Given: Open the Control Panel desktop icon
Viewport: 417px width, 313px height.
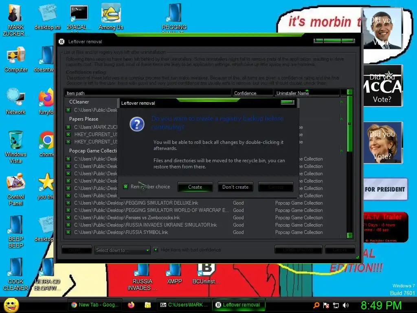Looking at the screenshot, I should pos(15,190).
